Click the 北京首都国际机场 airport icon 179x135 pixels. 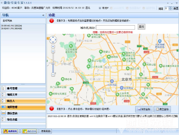[x=160, y=41]
